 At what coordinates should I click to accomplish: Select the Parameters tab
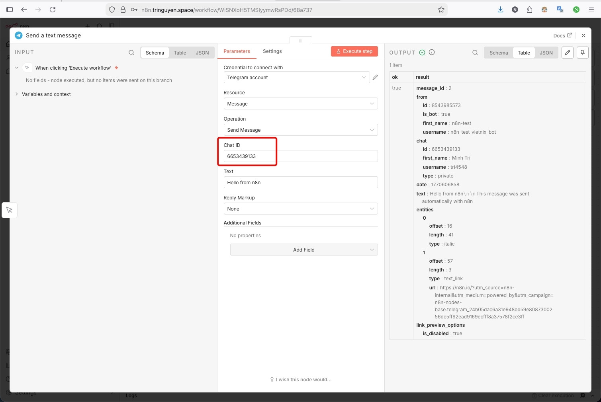(x=237, y=51)
